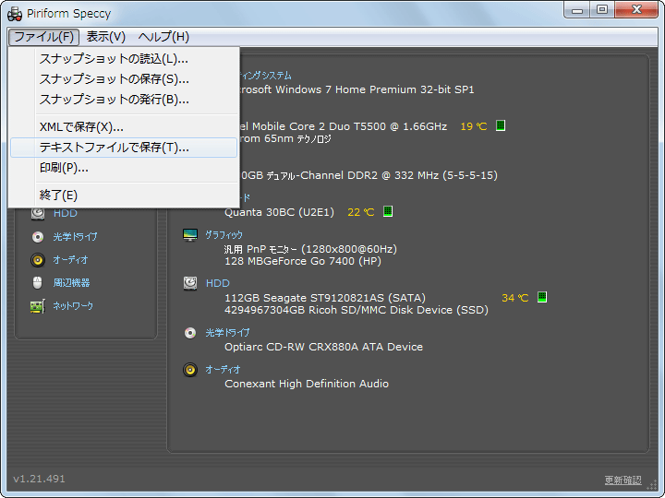The width and height of the screenshot is (665, 498).
Task: Select テキストファイルで保存(T)... menu item
Action: (124, 148)
